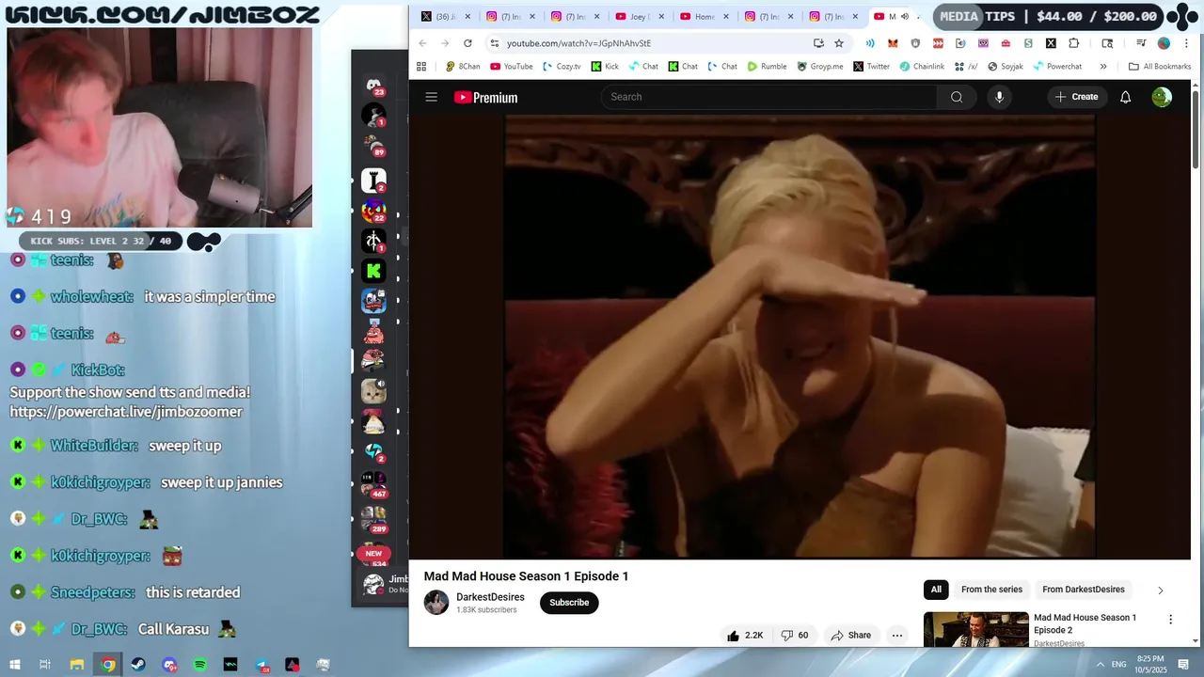The height and width of the screenshot is (677, 1204).
Task: Open Steam from the taskbar
Action: click(138, 665)
